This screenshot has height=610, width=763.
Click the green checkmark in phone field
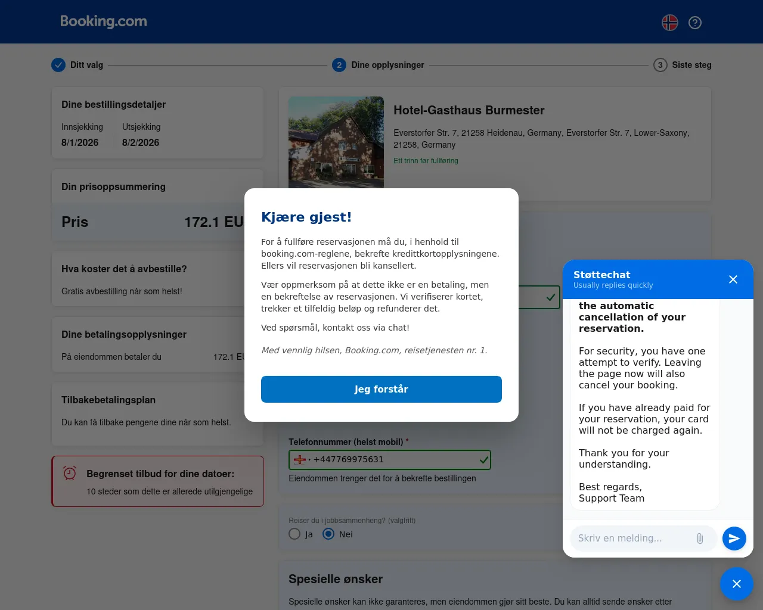pyautogui.click(x=484, y=459)
